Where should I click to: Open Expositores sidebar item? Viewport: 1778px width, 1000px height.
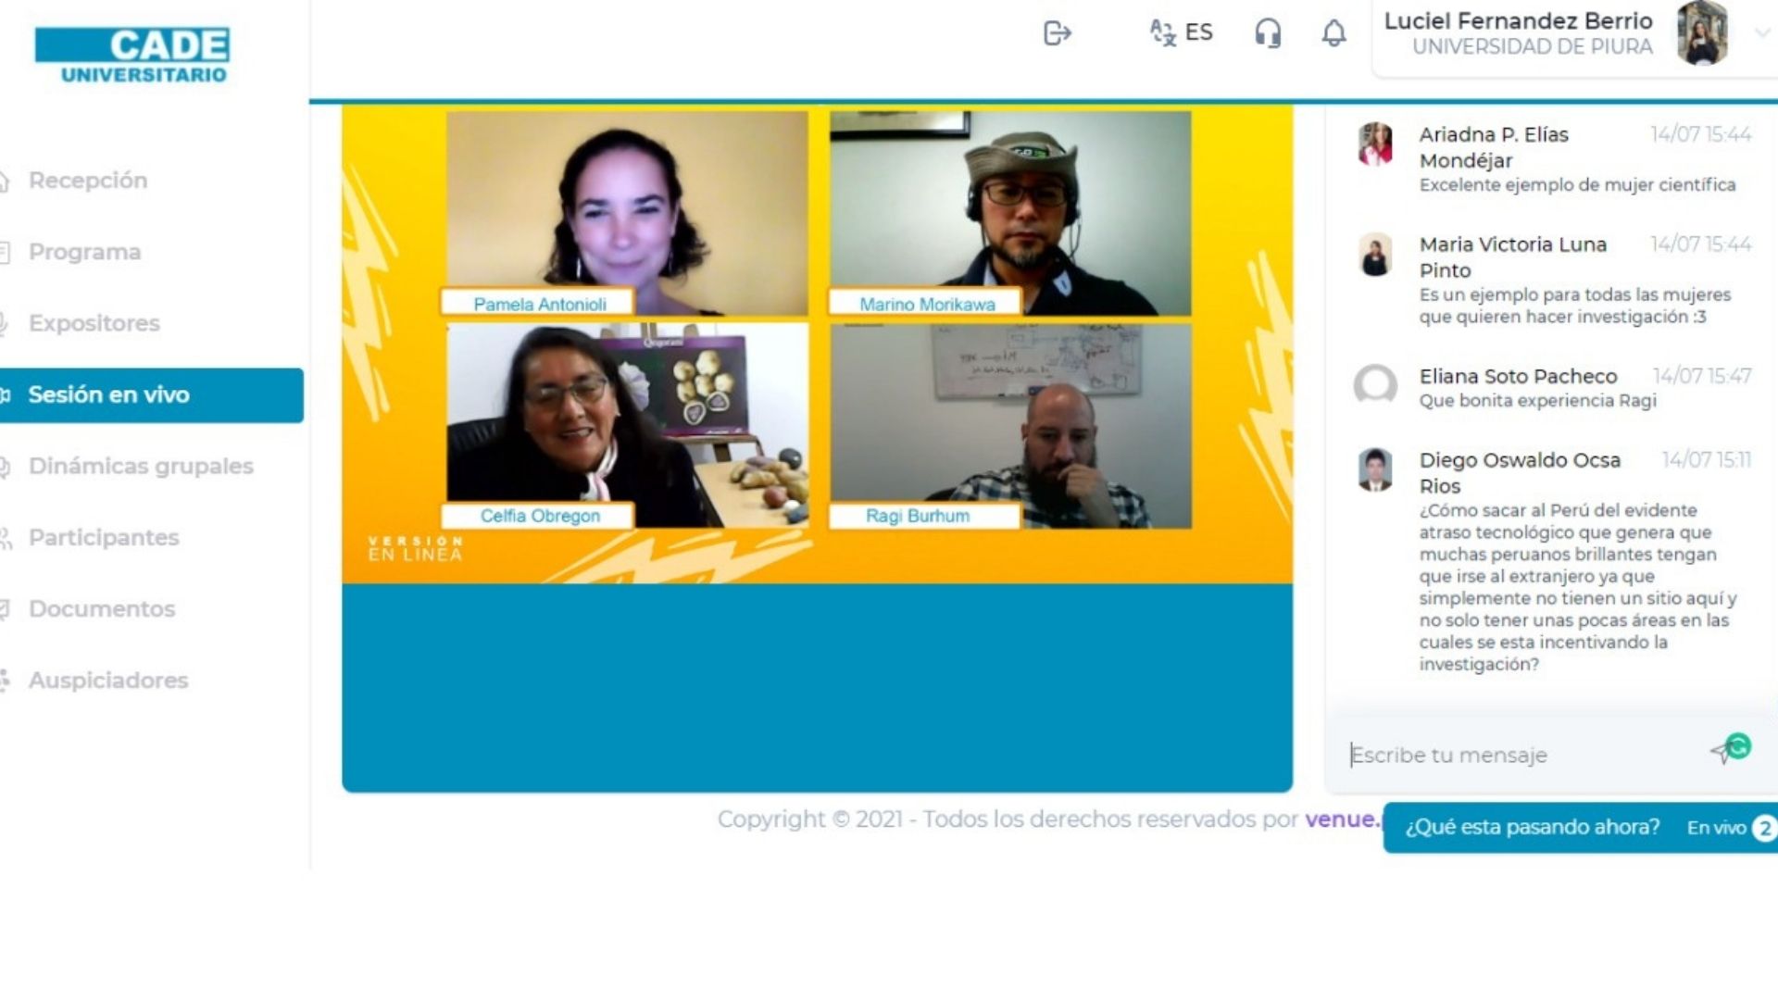[x=94, y=323]
